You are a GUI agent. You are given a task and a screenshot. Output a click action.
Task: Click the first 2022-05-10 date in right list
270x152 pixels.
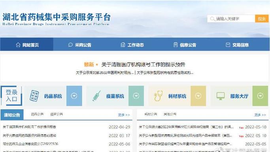point(256,127)
